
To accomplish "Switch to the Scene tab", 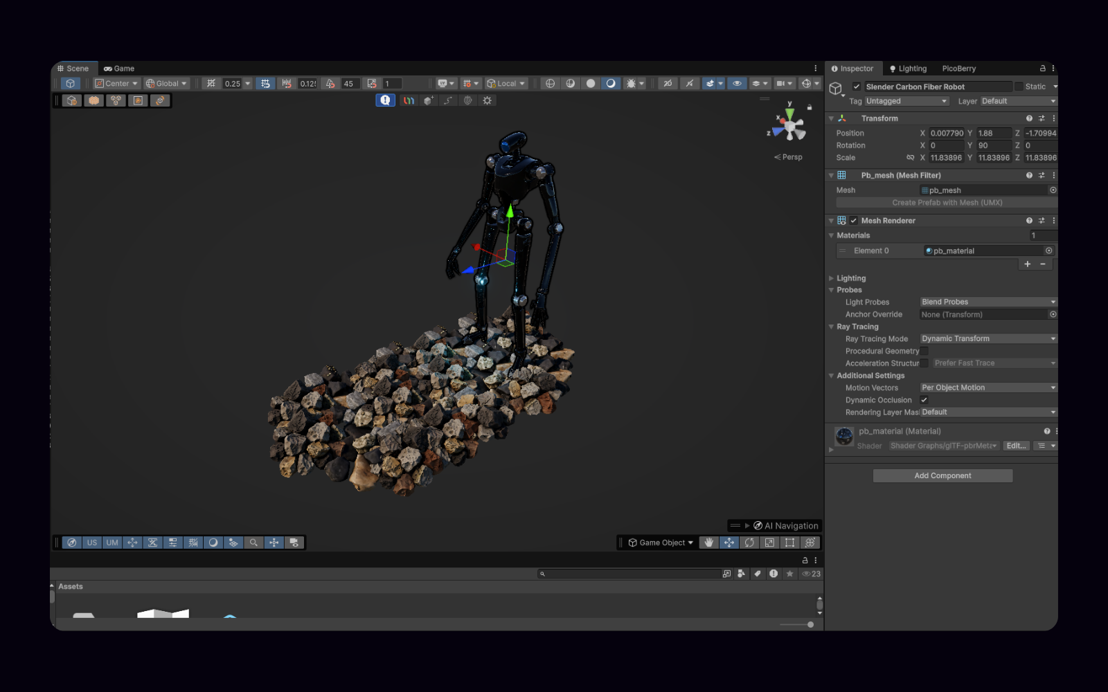I will pyautogui.click(x=73, y=69).
